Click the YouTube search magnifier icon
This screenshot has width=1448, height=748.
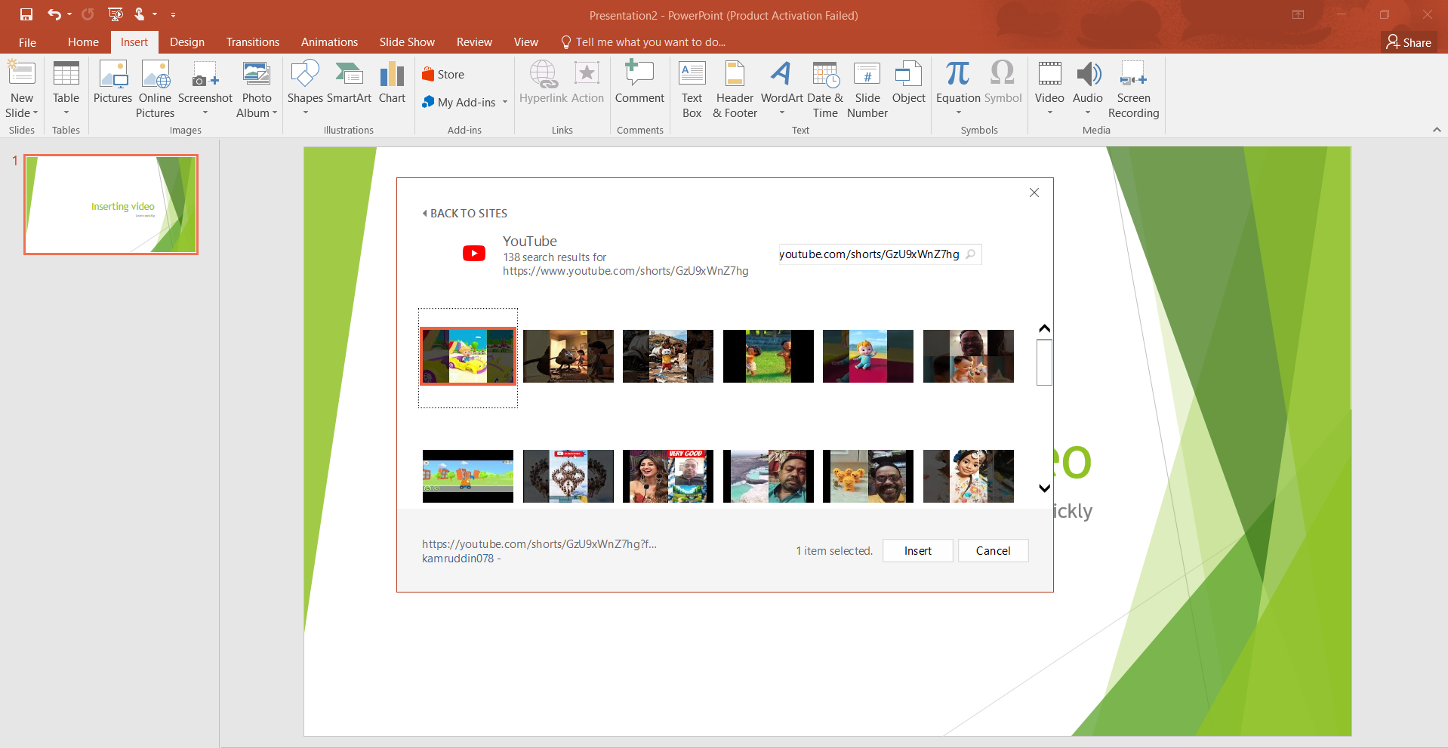971,254
